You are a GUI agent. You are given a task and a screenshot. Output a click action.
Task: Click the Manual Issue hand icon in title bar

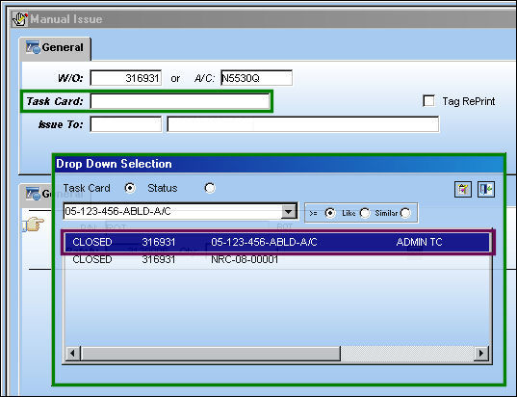click(x=20, y=19)
